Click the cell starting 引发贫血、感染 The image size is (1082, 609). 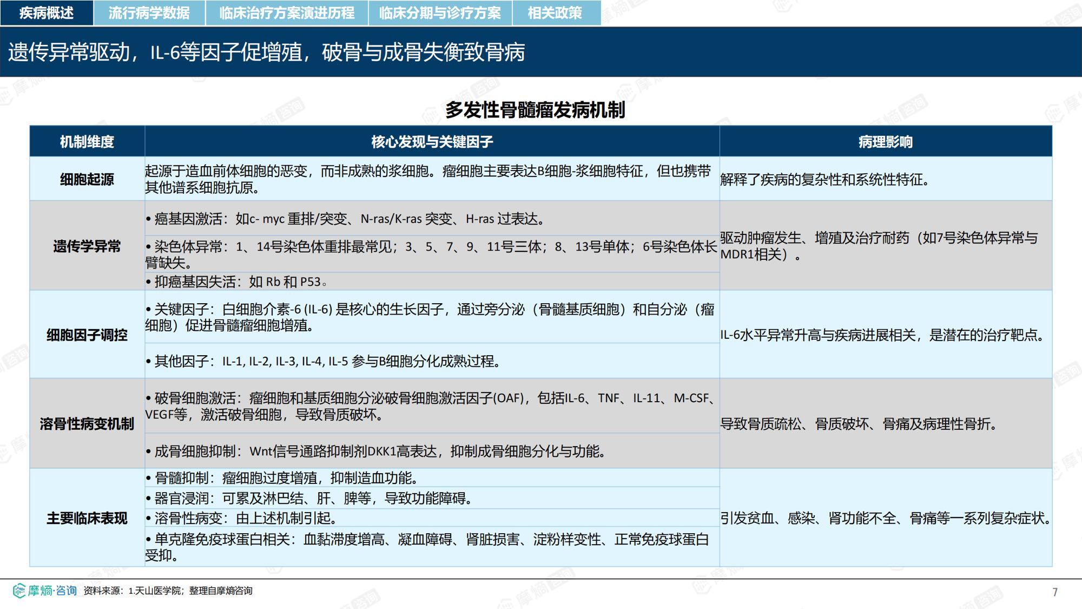pos(886,518)
